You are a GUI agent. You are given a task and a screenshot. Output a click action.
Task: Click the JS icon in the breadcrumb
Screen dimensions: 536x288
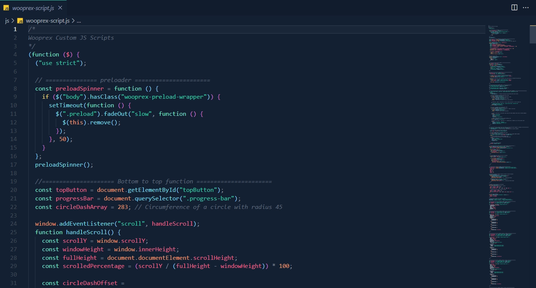click(x=20, y=21)
